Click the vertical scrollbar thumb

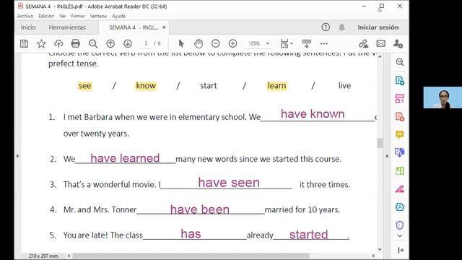380,143
